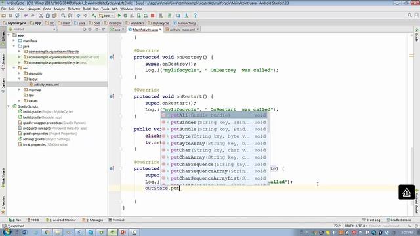
Task: Open the Gradle Console panel
Action: point(398,220)
